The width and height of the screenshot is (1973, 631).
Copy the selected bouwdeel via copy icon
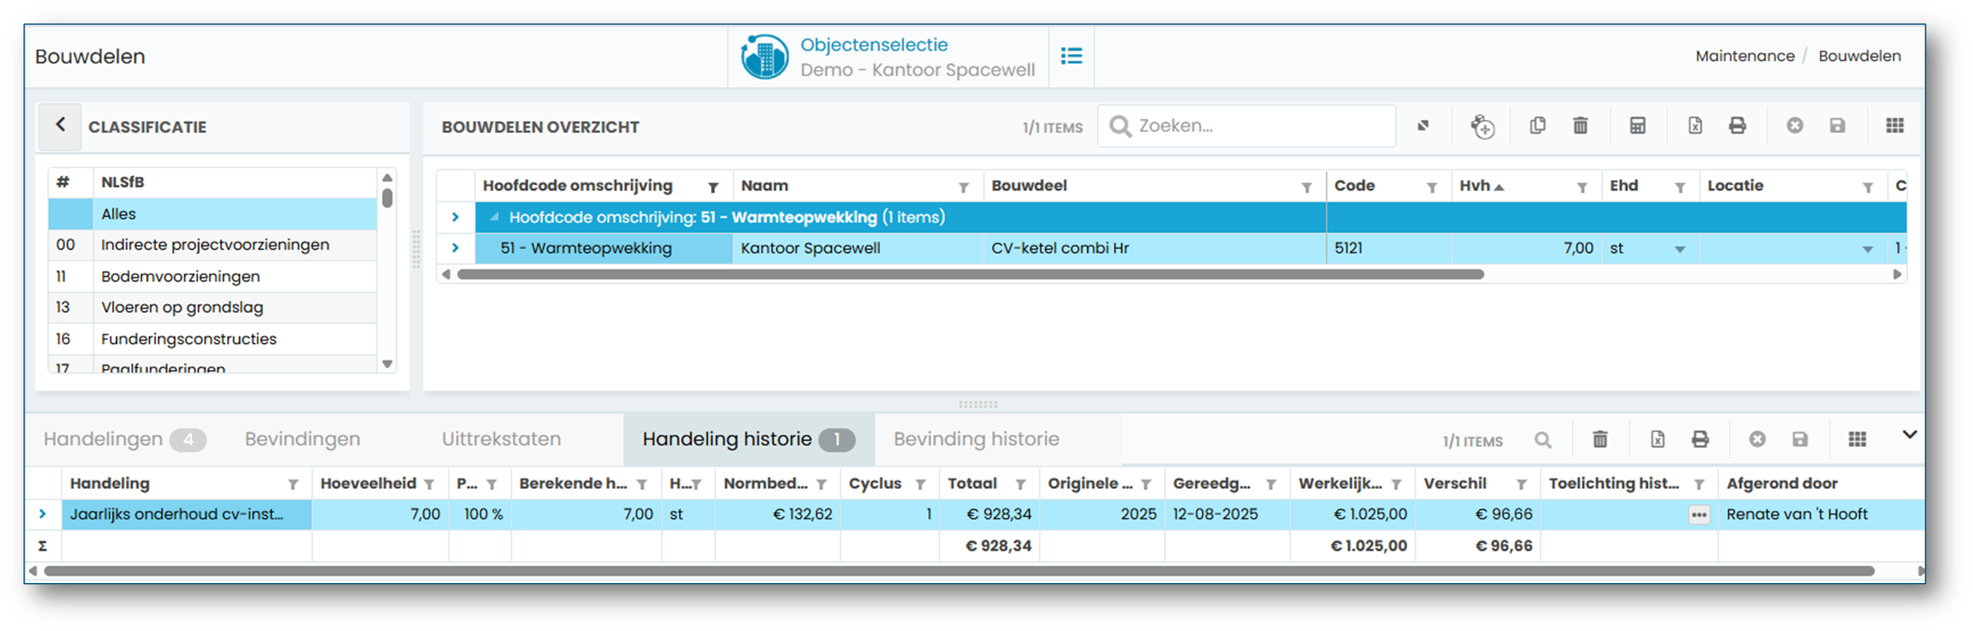[x=1537, y=125]
